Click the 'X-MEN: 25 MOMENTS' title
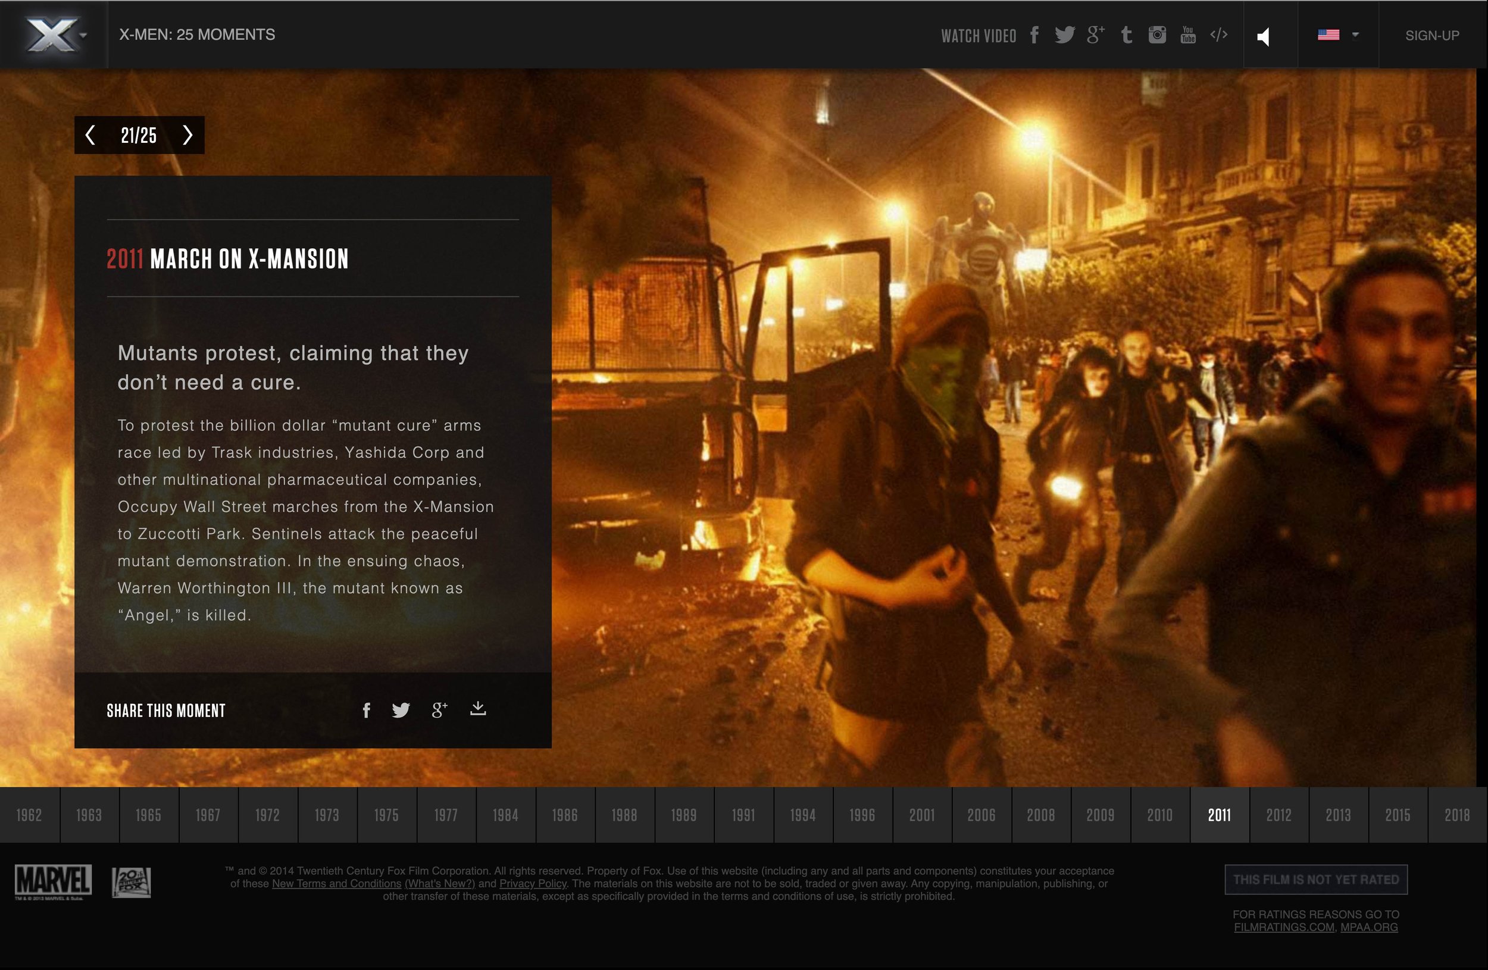This screenshot has height=970, width=1488. [x=197, y=35]
